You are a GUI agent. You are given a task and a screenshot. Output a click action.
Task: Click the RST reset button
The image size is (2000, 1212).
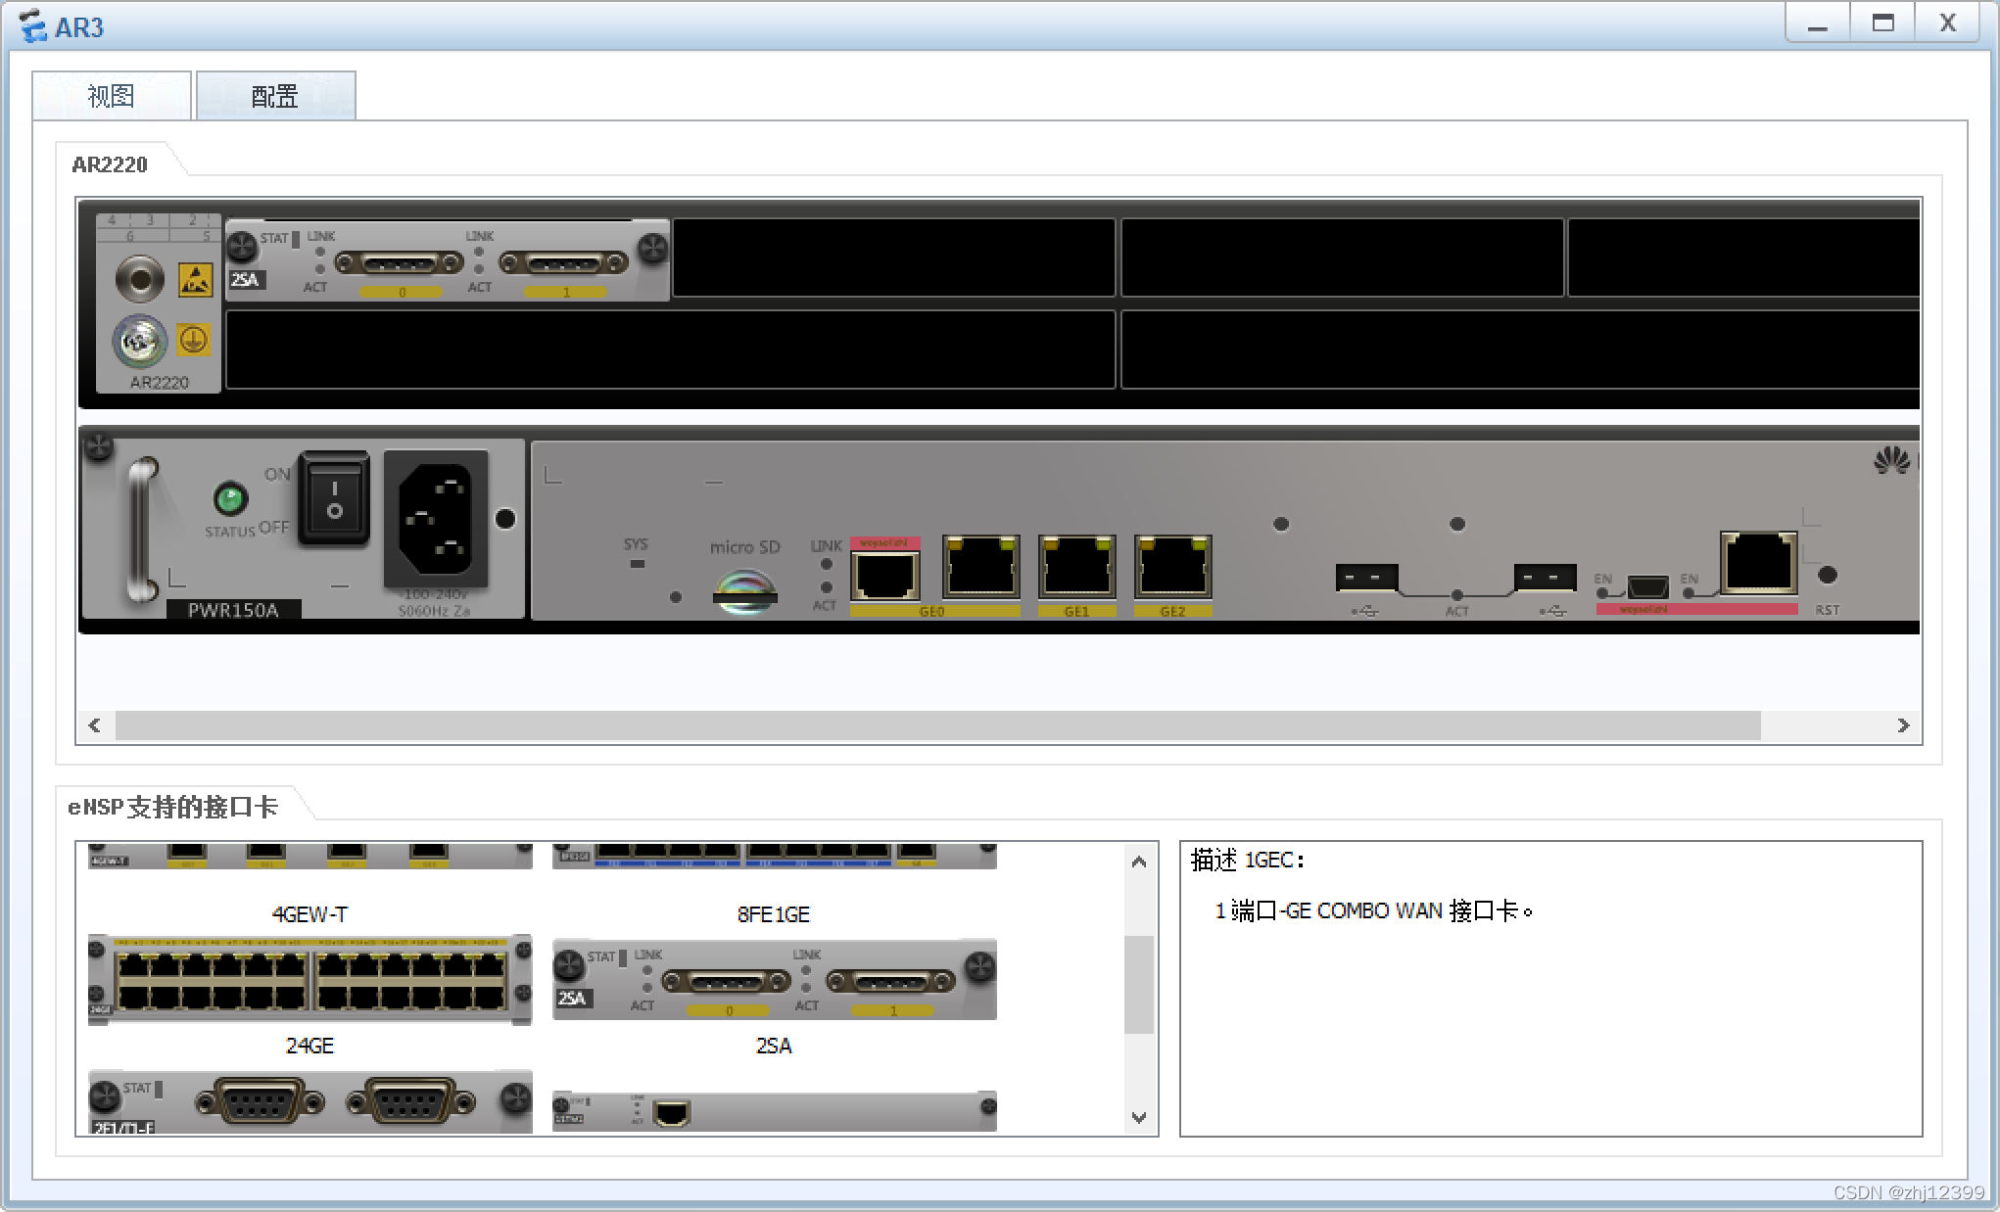click(1827, 576)
